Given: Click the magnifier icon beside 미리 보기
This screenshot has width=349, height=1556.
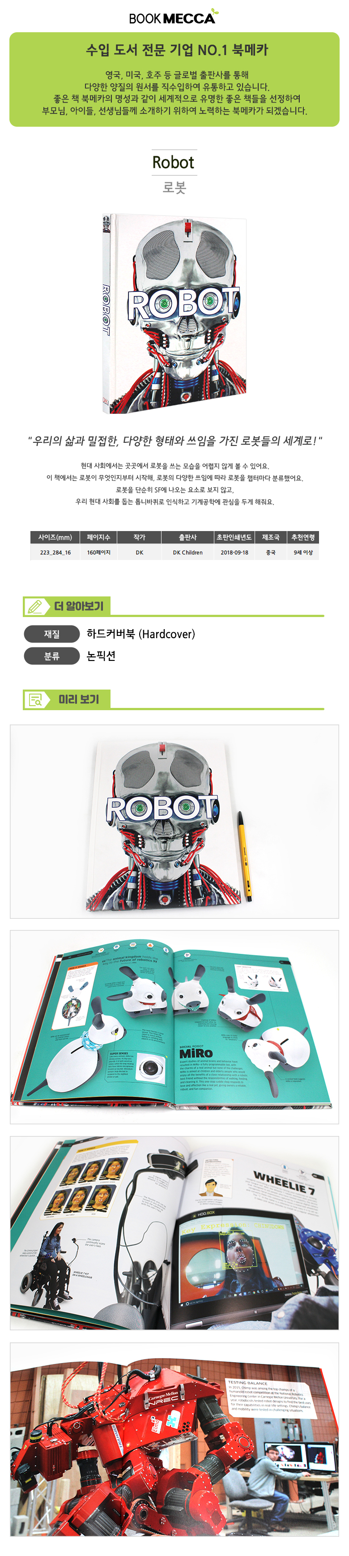Looking at the screenshot, I should point(36,699).
